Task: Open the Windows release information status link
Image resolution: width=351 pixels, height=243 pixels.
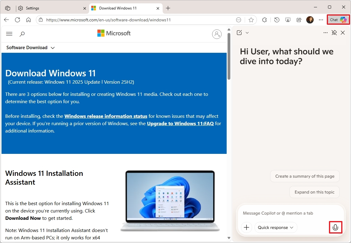Action: (106, 116)
